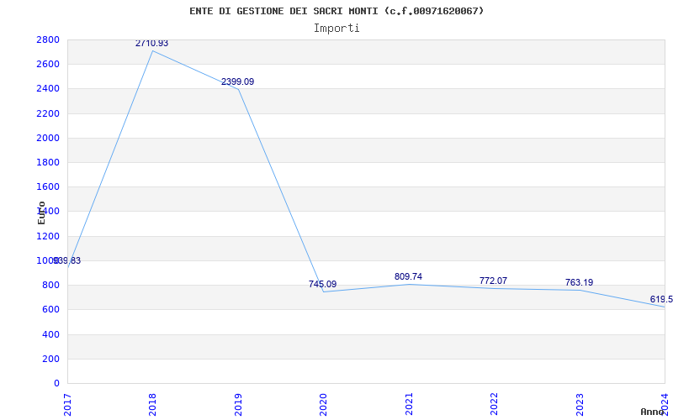The image size is (673, 420).
Task: Click the chart title ENTE DI GESTIONE DEI SACRI MONTI
Action: [336, 11]
